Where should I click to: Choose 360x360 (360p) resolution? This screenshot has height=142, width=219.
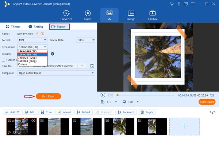pos(32,61)
